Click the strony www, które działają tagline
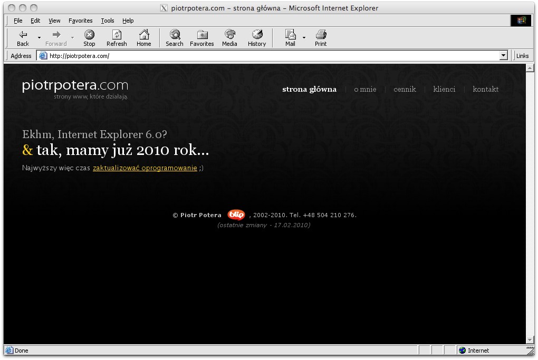Image resolution: width=538 pixels, height=360 pixels. [91, 96]
